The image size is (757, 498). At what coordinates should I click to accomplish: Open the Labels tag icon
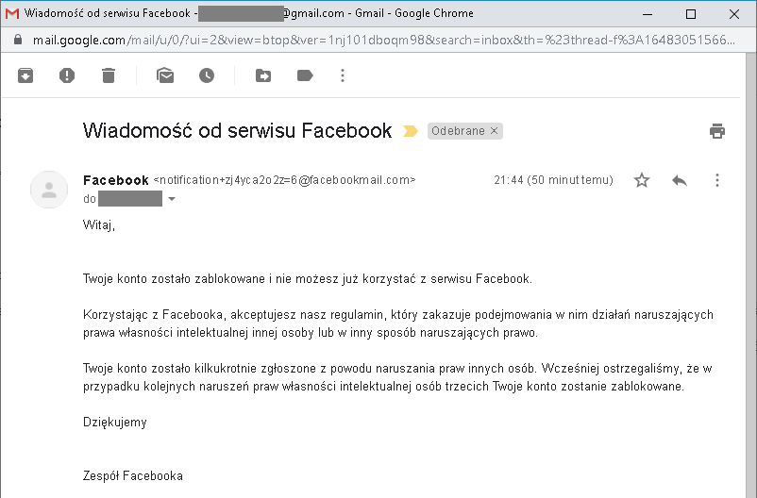click(305, 75)
